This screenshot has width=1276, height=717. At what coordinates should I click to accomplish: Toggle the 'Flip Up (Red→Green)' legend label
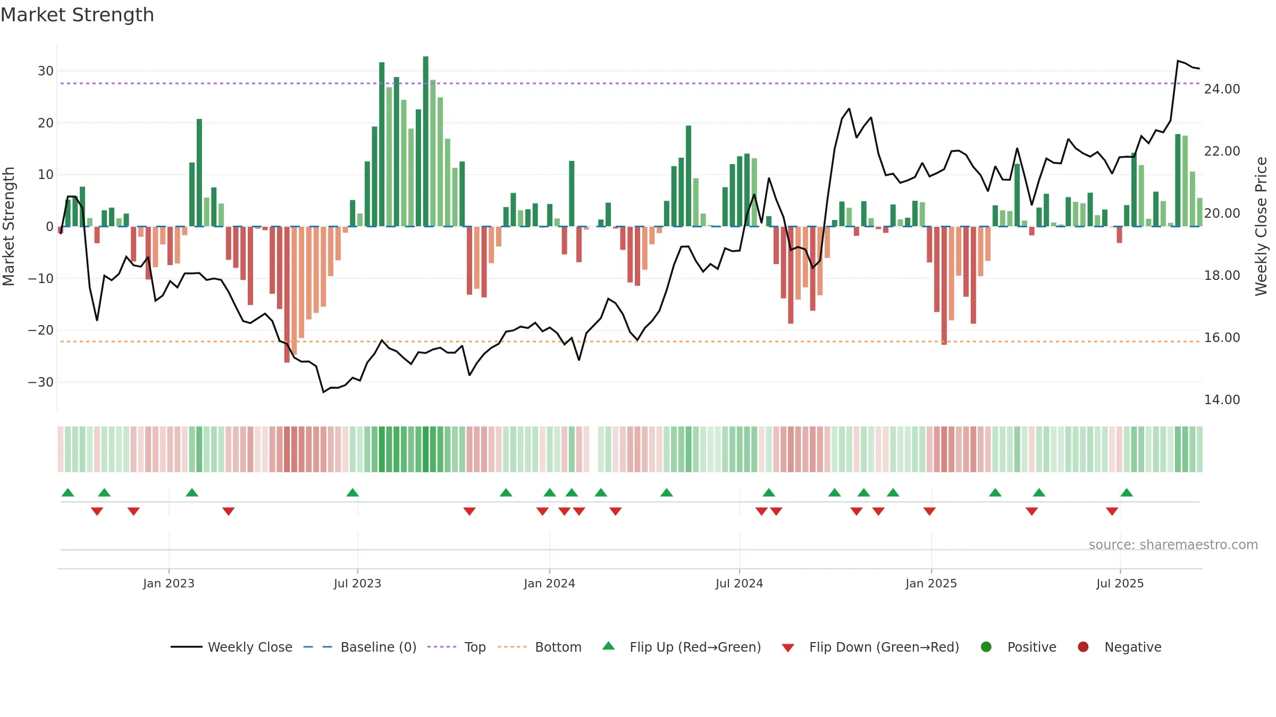click(x=695, y=647)
